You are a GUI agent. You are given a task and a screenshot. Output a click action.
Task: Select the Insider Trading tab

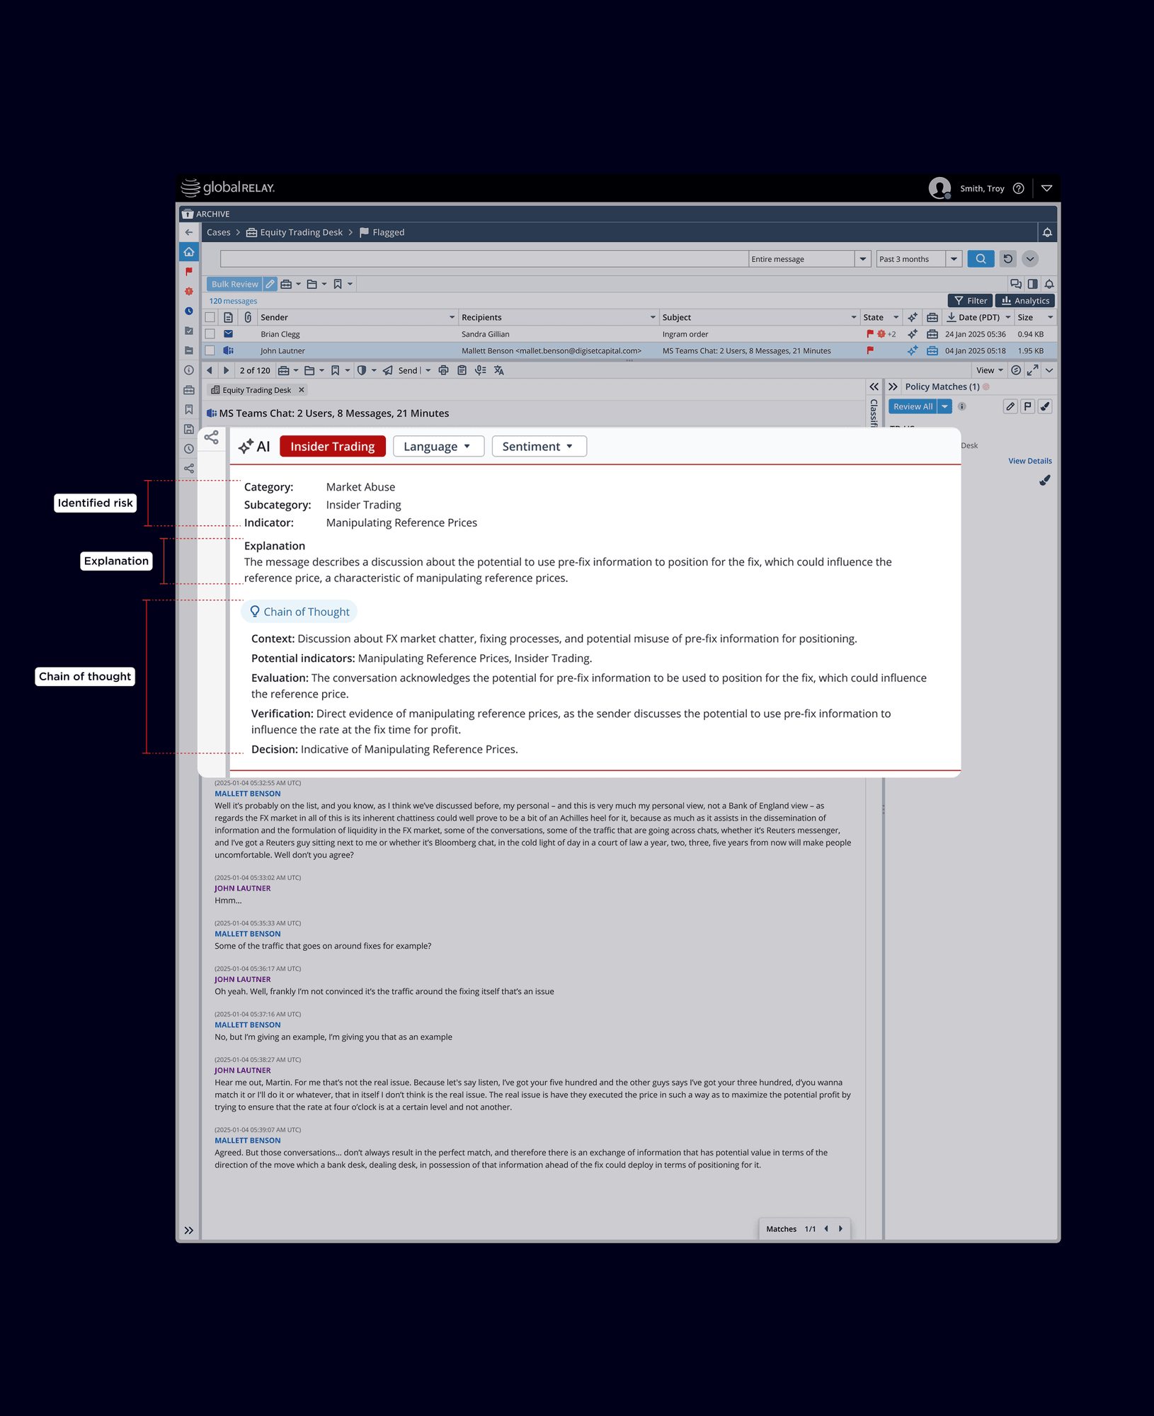click(332, 447)
